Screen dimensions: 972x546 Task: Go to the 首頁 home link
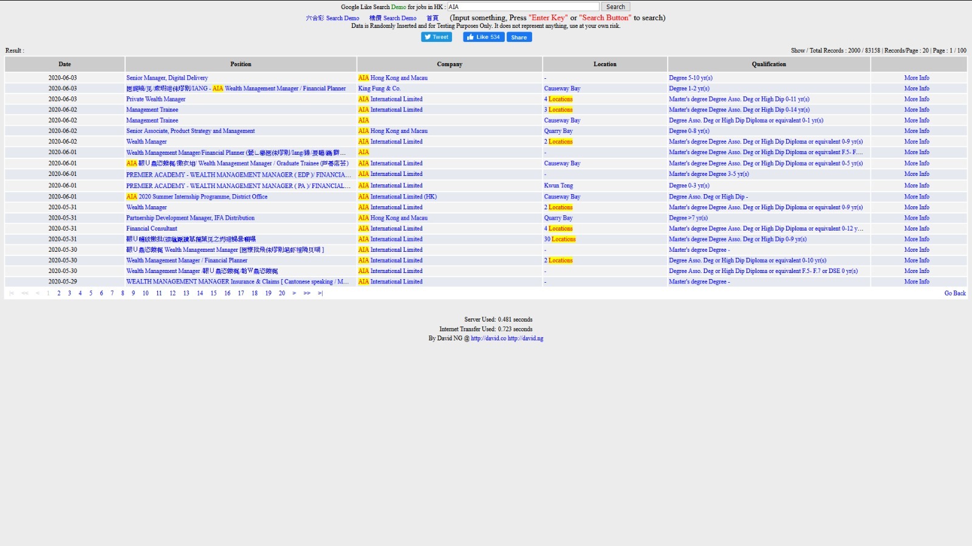click(x=433, y=18)
